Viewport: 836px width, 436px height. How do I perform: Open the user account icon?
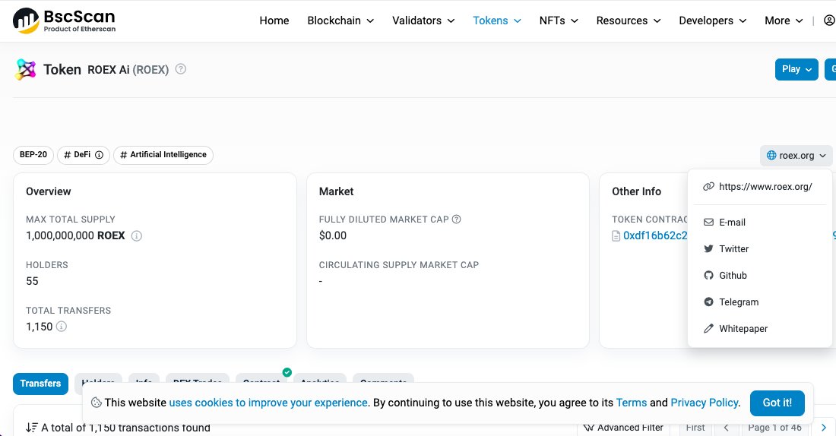[x=829, y=21]
